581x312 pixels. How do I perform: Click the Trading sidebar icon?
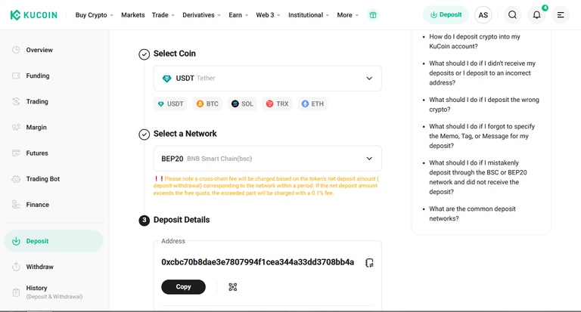tap(16, 101)
